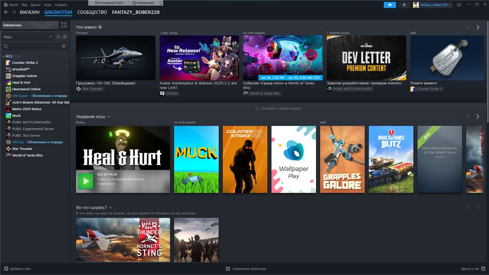Click the War Thunder sidebar icon
Viewport: 489px width, 275px height.
click(x=8, y=149)
